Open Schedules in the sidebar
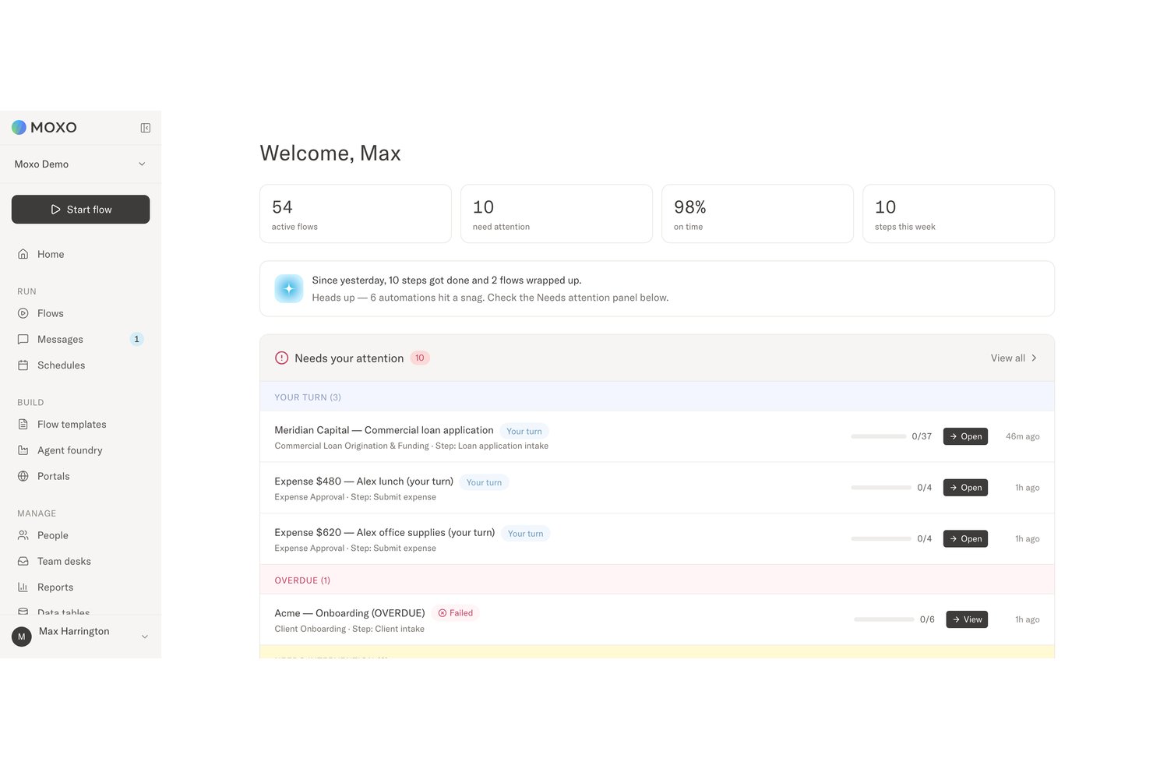Image resolution: width=1153 pixels, height=769 pixels. coord(80,365)
